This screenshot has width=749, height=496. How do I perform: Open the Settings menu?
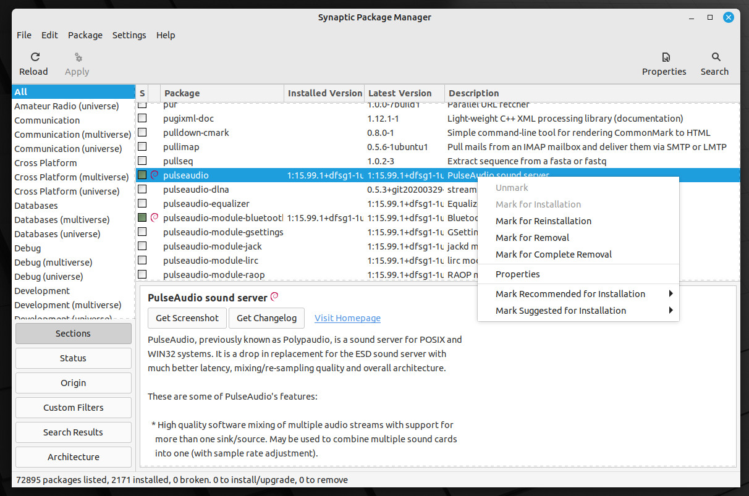click(129, 35)
